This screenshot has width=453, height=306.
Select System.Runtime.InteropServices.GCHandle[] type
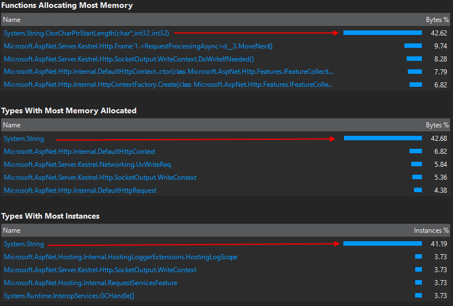pyautogui.click(x=69, y=296)
